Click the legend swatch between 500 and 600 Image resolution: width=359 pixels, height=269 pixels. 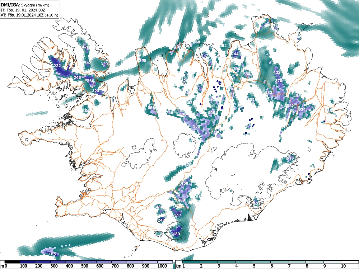click(89, 262)
